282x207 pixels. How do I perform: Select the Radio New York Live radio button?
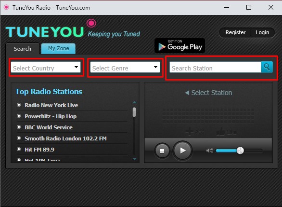pyautogui.click(x=19, y=105)
